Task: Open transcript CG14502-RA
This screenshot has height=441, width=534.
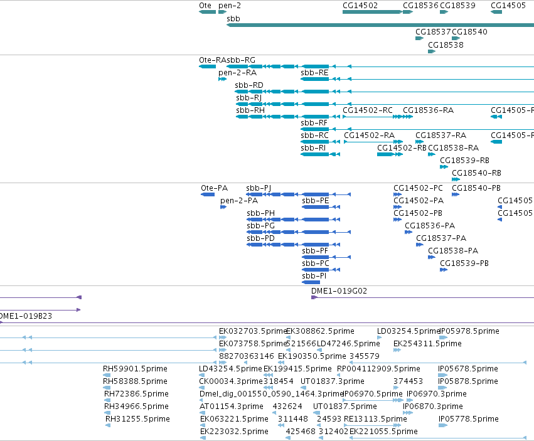Action: (x=373, y=142)
